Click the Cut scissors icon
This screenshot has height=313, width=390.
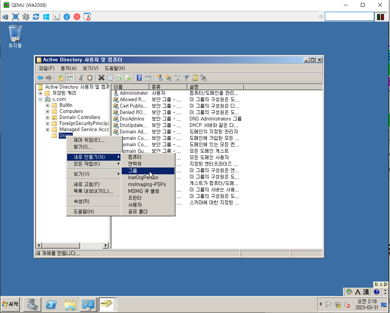click(81, 78)
